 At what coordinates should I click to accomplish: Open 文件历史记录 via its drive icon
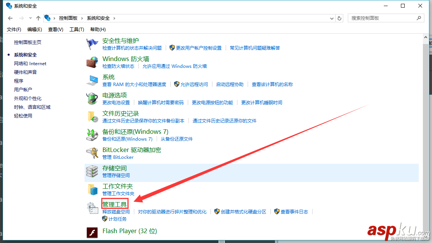click(x=92, y=117)
